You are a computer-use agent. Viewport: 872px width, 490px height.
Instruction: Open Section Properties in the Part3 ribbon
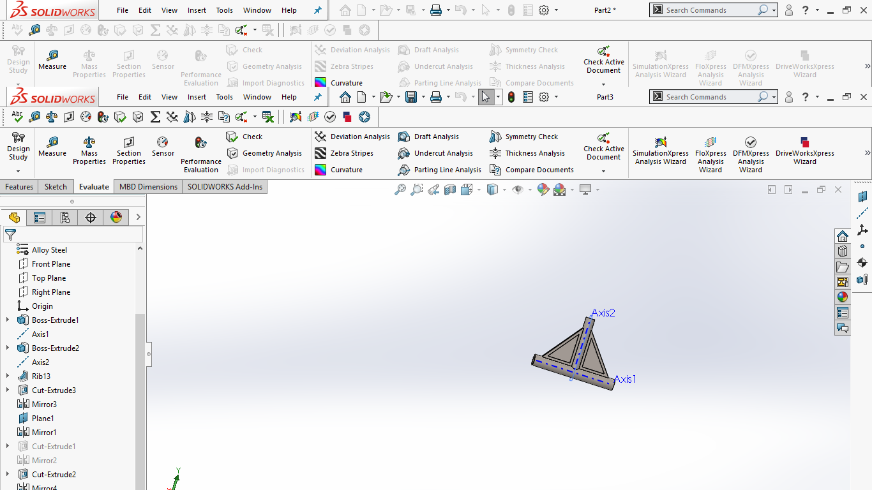(x=129, y=151)
